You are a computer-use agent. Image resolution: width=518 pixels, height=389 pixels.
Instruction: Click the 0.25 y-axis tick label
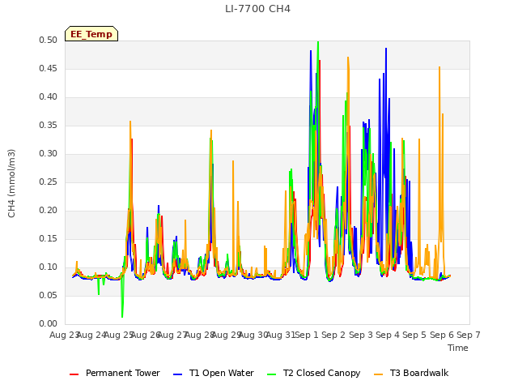point(49,182)
